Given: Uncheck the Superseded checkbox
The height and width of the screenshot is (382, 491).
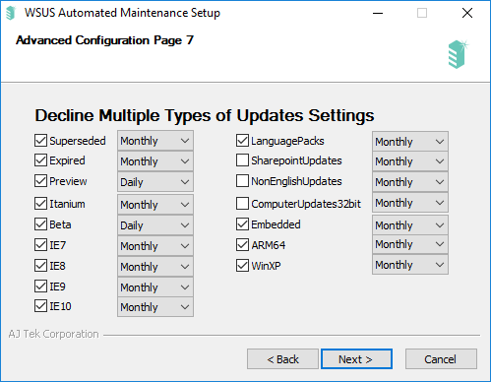Looking at the screenshot, I should (x=40, y=141).
